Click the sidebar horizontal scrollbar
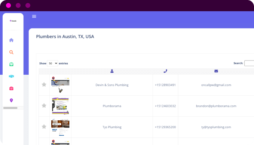 [10, 108]
